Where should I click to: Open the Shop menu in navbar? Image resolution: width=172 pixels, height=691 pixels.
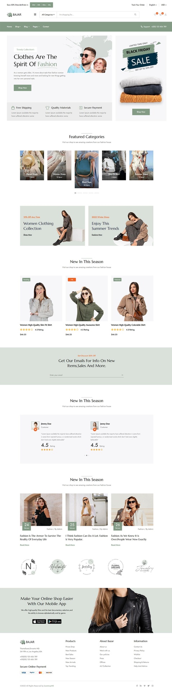[x=18, y=27]
